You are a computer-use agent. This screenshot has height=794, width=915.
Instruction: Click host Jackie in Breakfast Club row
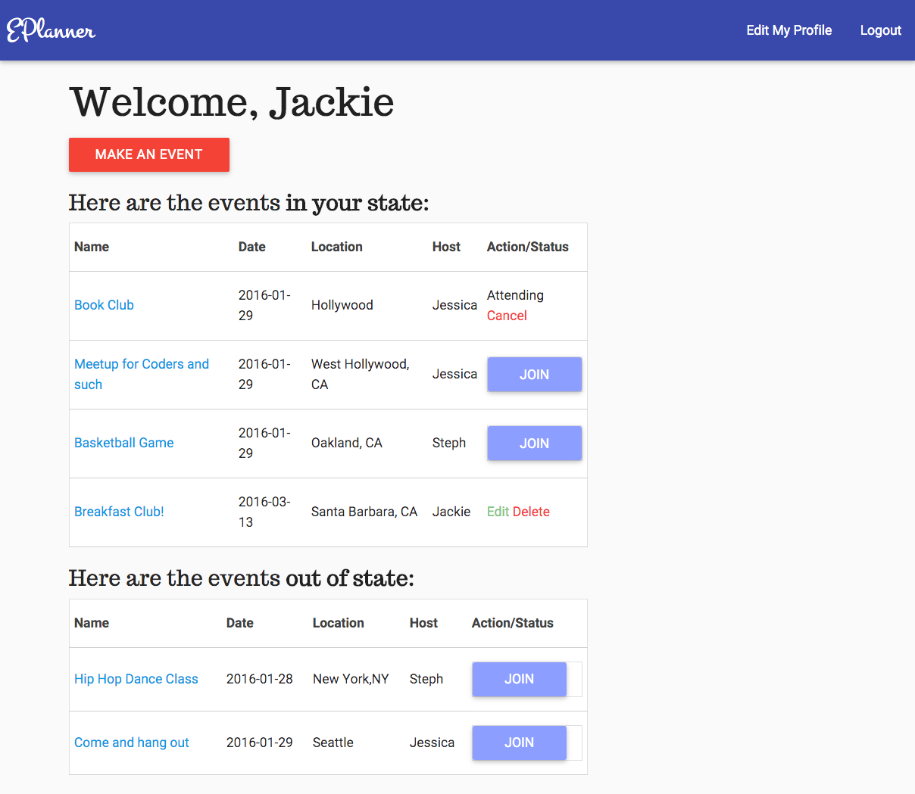pyautogui.click(x=451, y=512)
